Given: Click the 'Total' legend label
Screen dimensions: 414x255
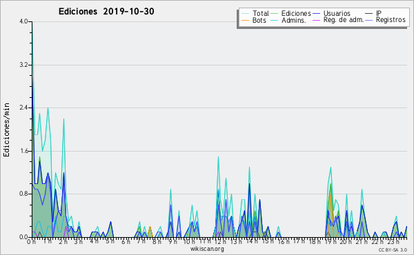Looking at the screenshot, I should point(260,13).
